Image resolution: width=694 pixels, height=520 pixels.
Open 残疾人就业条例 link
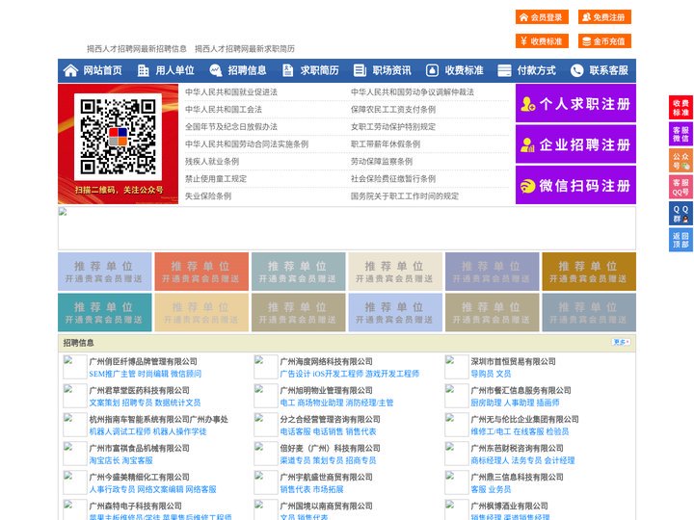pyautogui.click(x=212, y=162)
